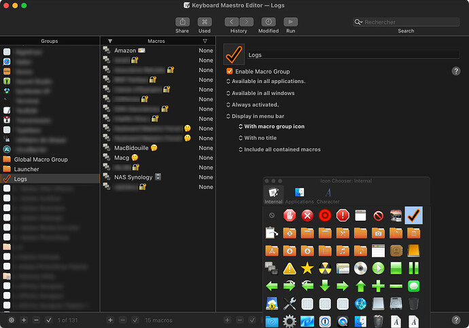
Task: Add a new macro with plus button
Action: point(110,321)
